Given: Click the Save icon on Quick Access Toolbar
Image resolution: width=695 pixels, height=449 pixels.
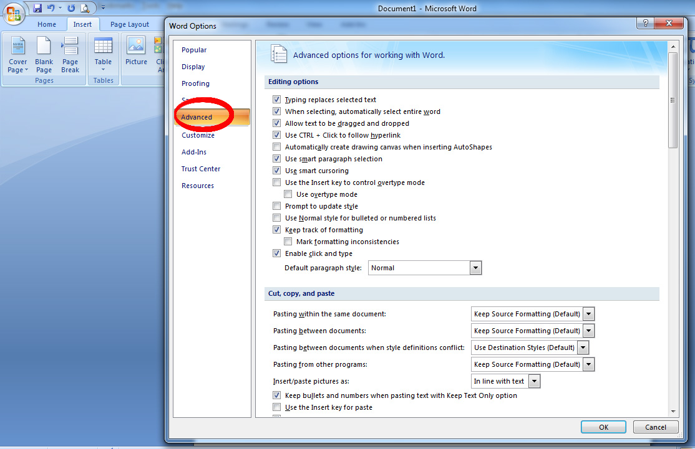Looking at the screenshot, I should [37, 7].
